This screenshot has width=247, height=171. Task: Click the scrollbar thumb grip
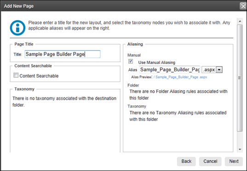(x=240, y=78)
